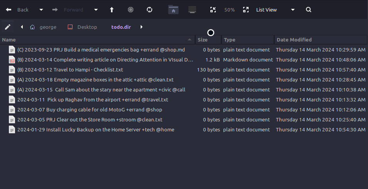
Task: Go up to the parent folder
Action: point(112,10)
